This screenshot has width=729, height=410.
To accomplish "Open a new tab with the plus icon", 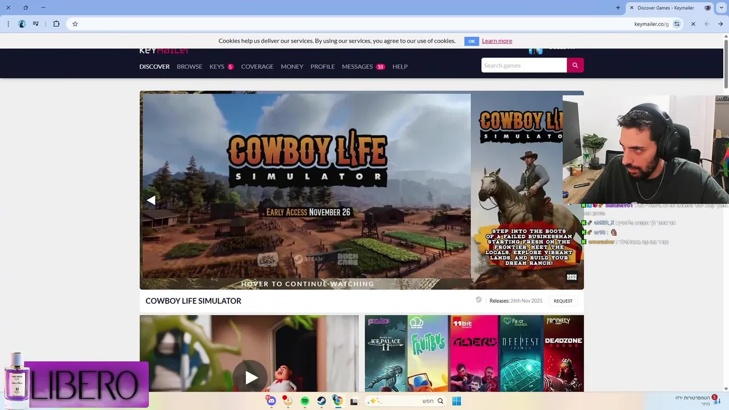I will coord(618,8).
